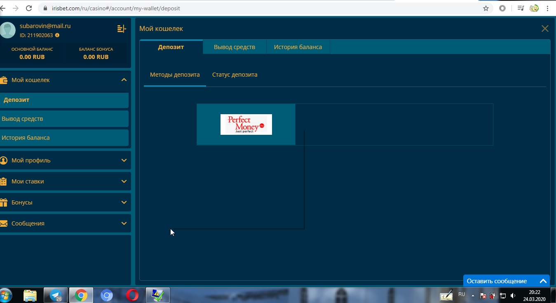
Task: Bookmark this page with the star
Action: [486, 8]
